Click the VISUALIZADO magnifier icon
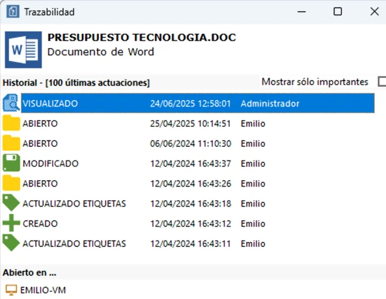Screen dimensions: 386x299 [x=11, y=103]
